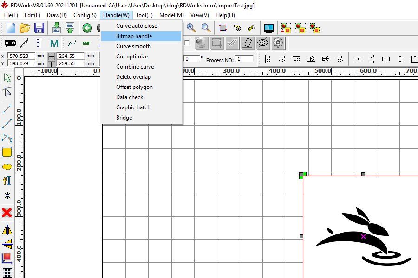Screen dimensions: 418x278
Task: Tick the checkbox beside the camera icon
Action: coord(187,43)
